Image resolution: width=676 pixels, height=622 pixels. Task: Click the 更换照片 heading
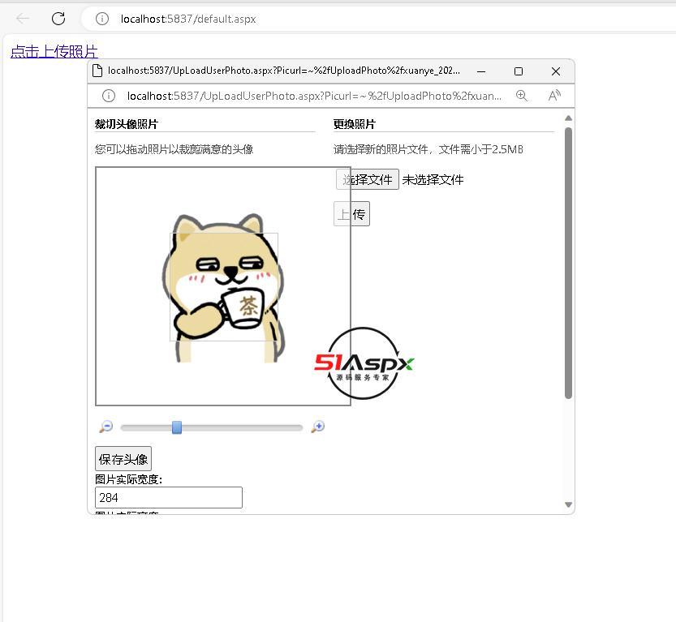[355, 124]
